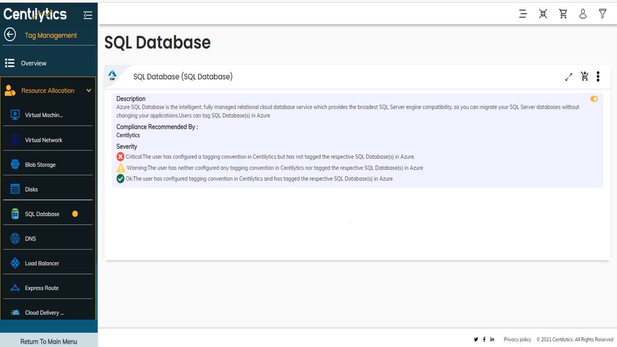The height and width of the screenshot is (347, 617).
Task: Select Disks in the sidebar
Action: coord(31,189)
